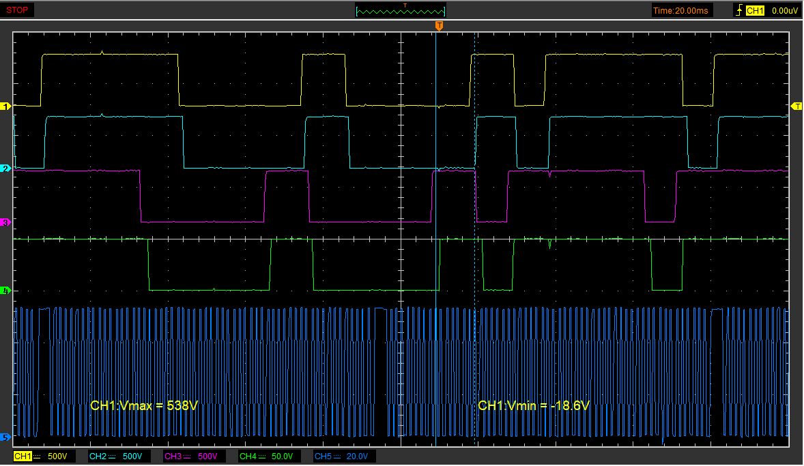
Task: Select the channel 2 marker on left edge
Action: click(4, 168)
